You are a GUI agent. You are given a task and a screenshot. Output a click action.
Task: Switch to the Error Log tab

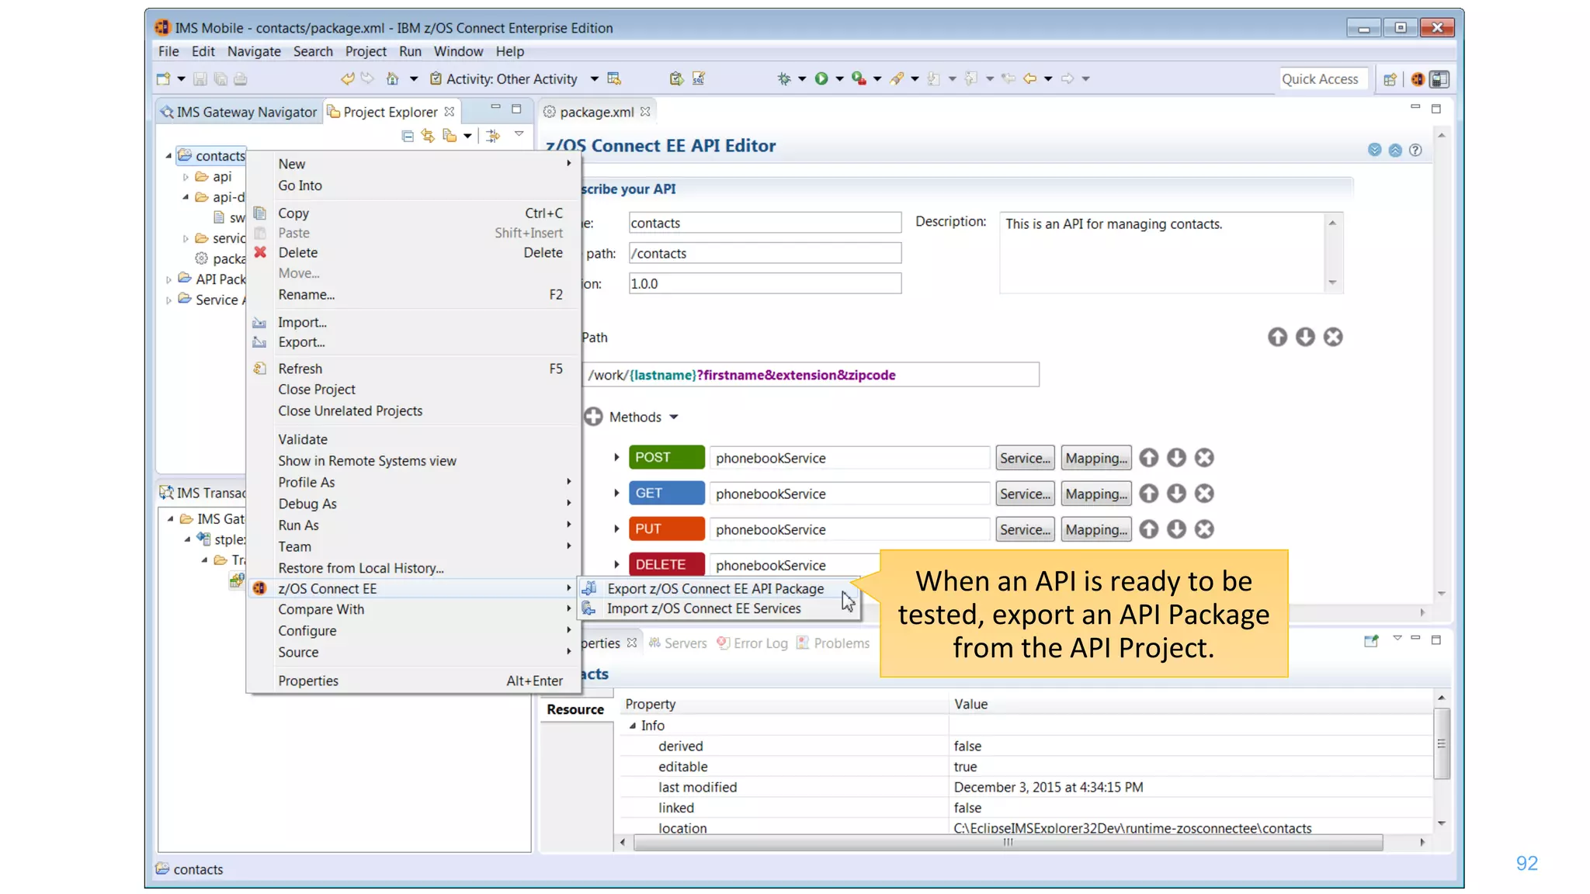pos(752,643)
